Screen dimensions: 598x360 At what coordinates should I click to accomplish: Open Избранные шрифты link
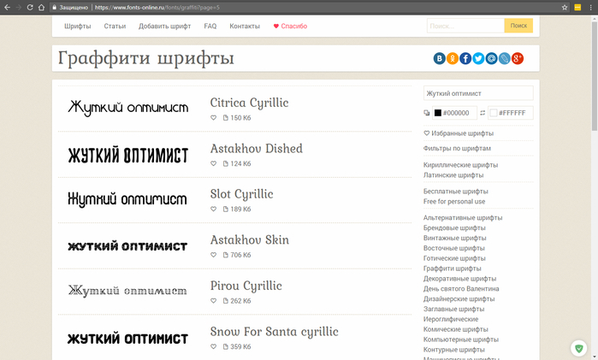tap(459, 133)
